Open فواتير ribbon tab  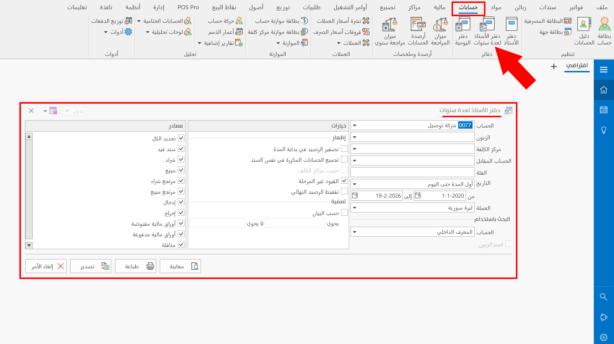[x=576, y=7]
